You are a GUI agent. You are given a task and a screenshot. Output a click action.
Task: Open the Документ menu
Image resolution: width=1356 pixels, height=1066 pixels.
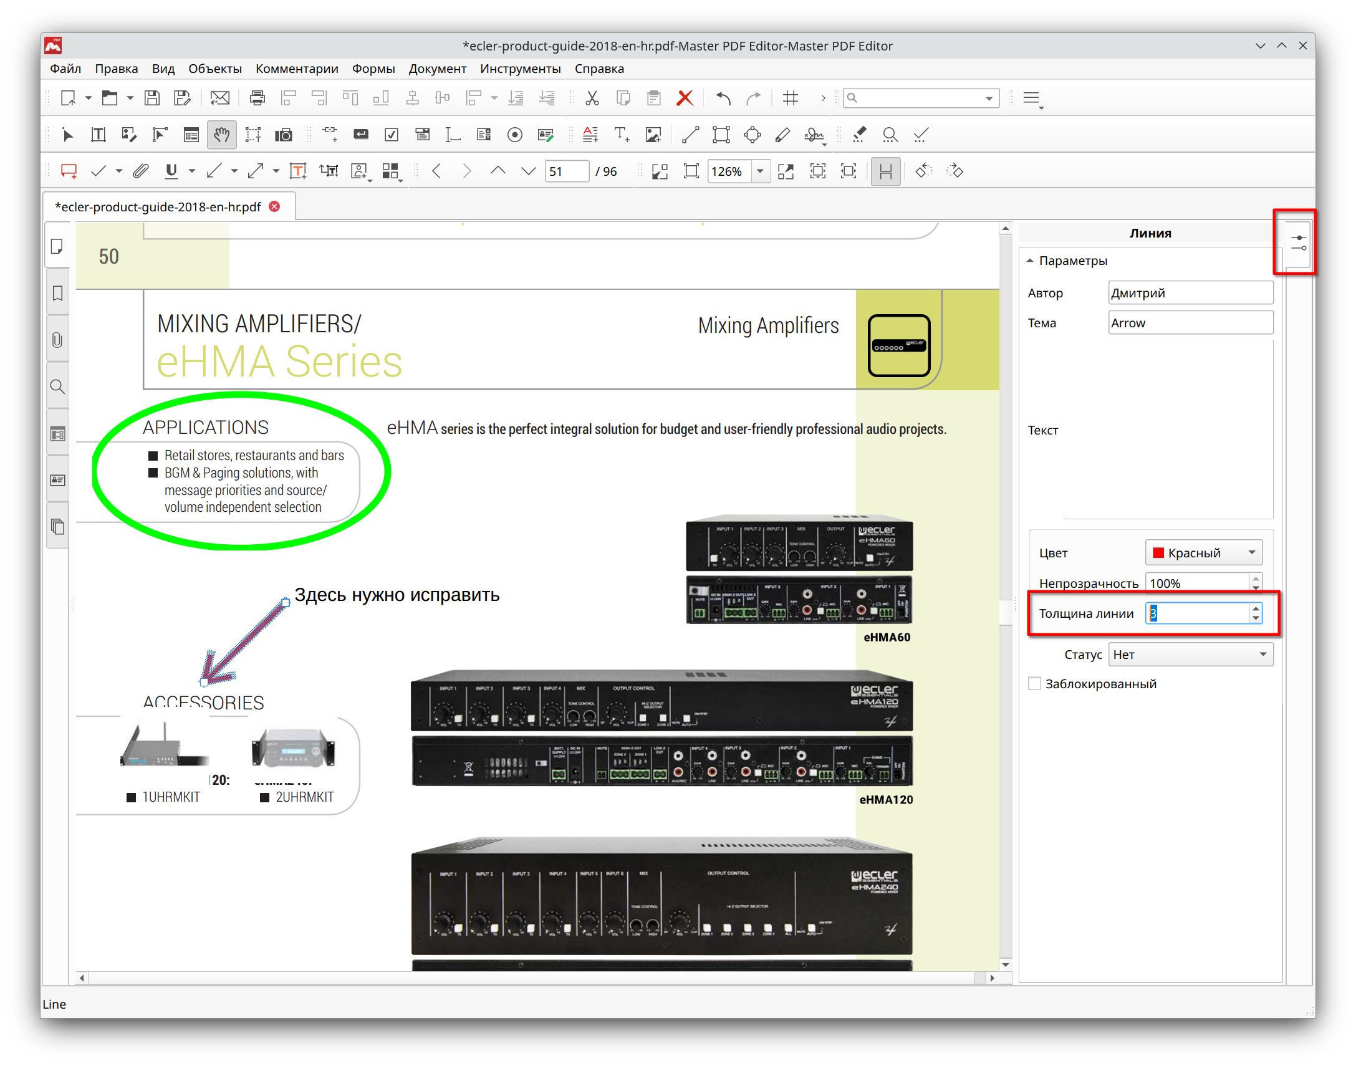[438, 69]
